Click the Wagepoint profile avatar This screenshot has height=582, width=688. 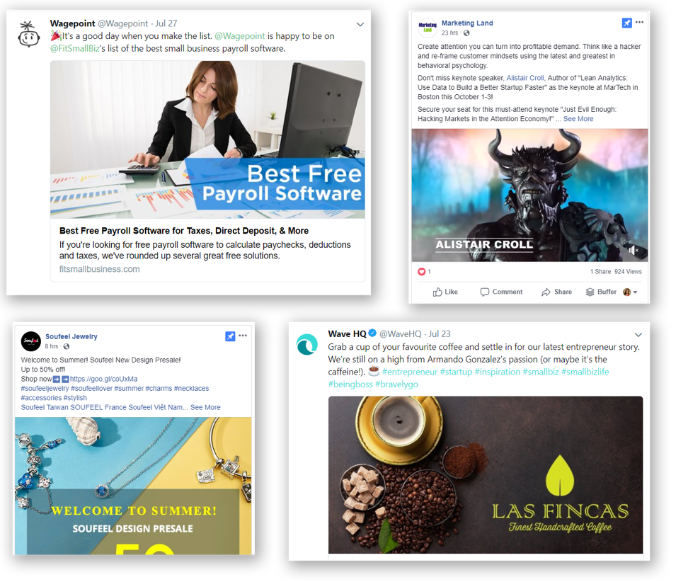(28, 34)
